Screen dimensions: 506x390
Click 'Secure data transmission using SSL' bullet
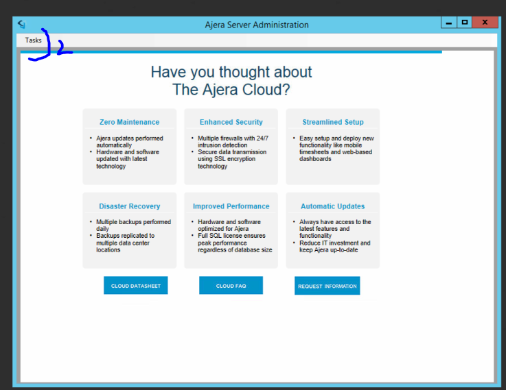click(232, 159)
